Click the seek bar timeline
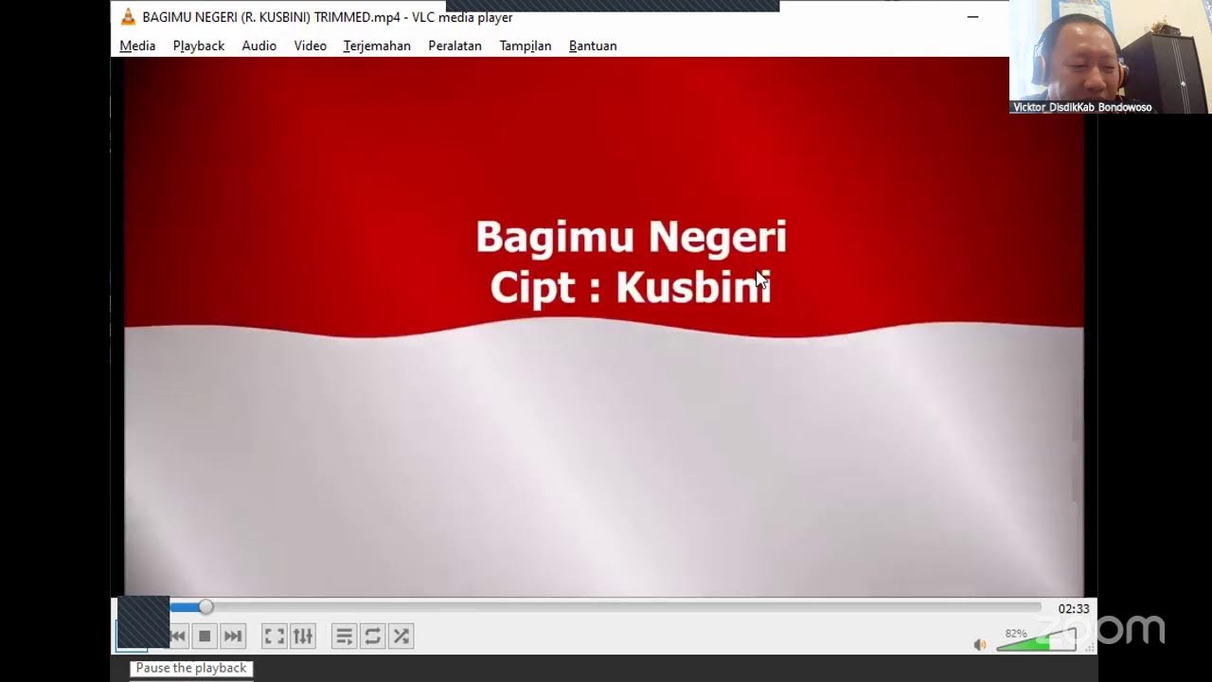This screenshot has height=682, width=1212. [x=605, y=607]
